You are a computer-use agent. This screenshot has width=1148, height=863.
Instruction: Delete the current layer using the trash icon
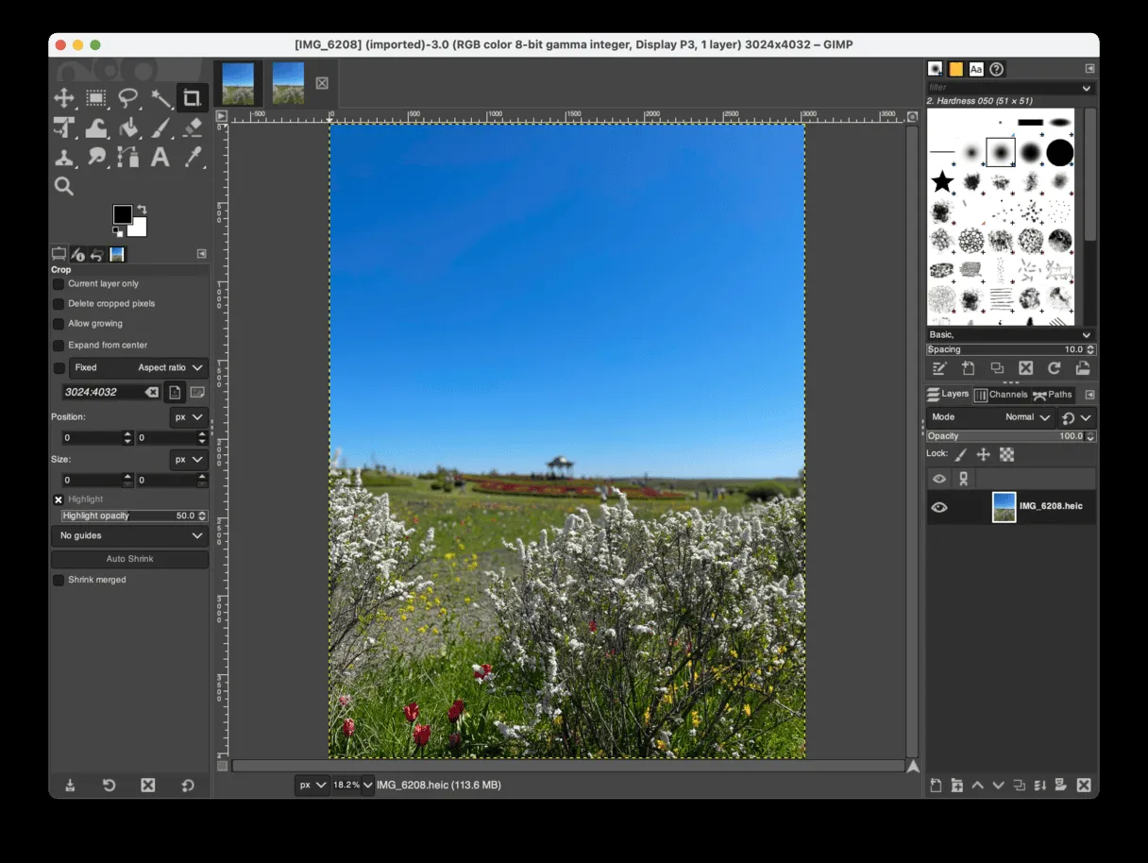pyautogui.click(x=1086, y=785)
